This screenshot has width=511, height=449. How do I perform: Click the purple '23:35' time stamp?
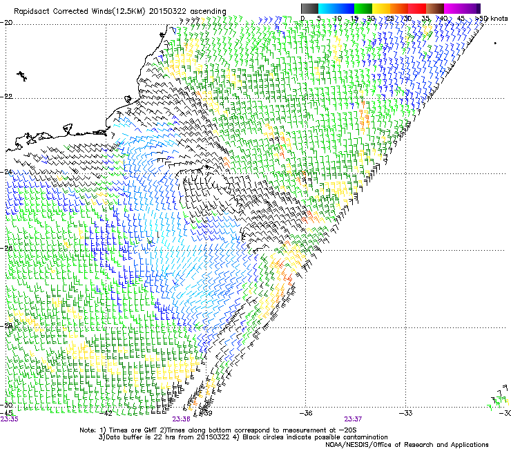point(9,419)
